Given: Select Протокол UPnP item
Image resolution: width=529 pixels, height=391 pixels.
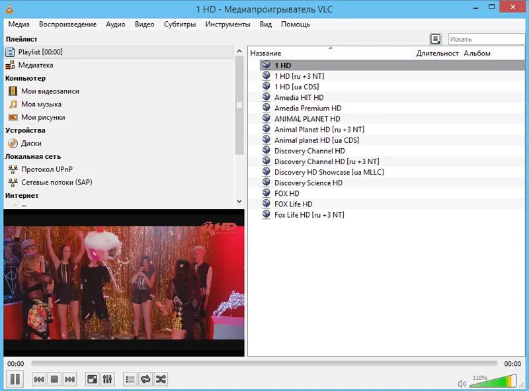Looking at the screenshot, I should click(46, 169).
